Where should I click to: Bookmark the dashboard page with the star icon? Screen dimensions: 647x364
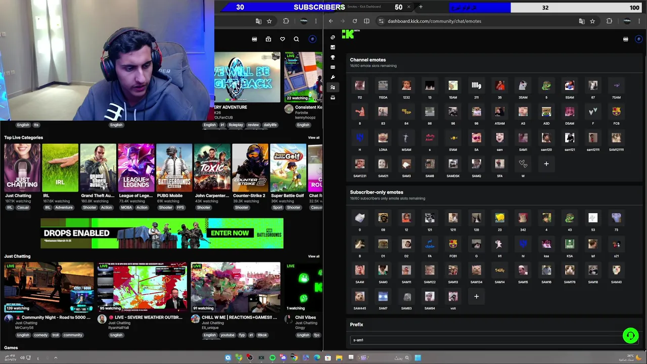click(592, 21)
